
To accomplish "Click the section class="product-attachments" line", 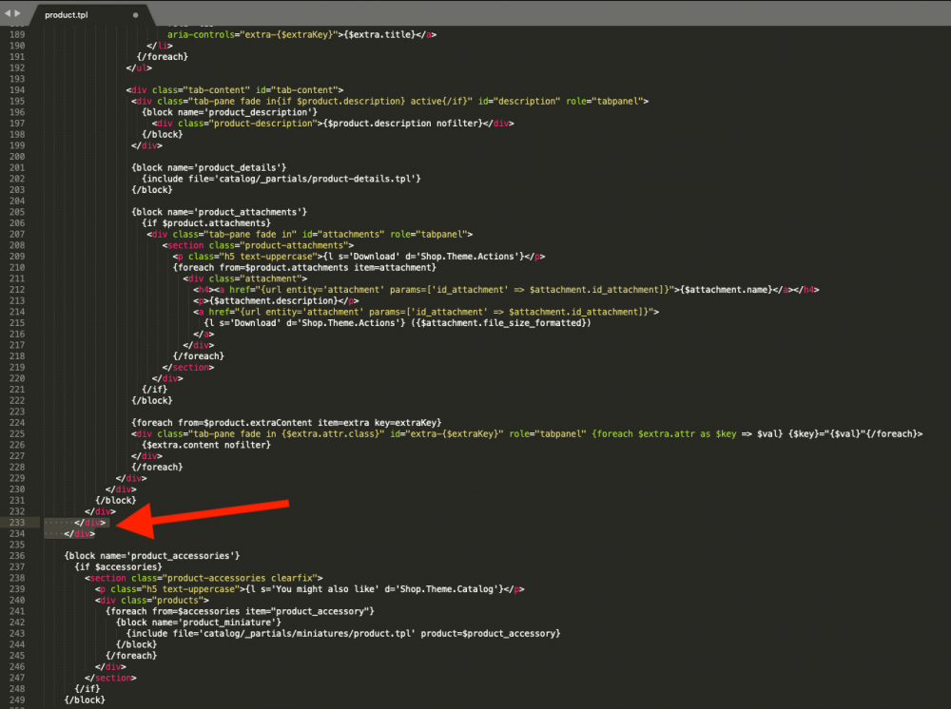I will pyautogui.click(x=258, y=245).
